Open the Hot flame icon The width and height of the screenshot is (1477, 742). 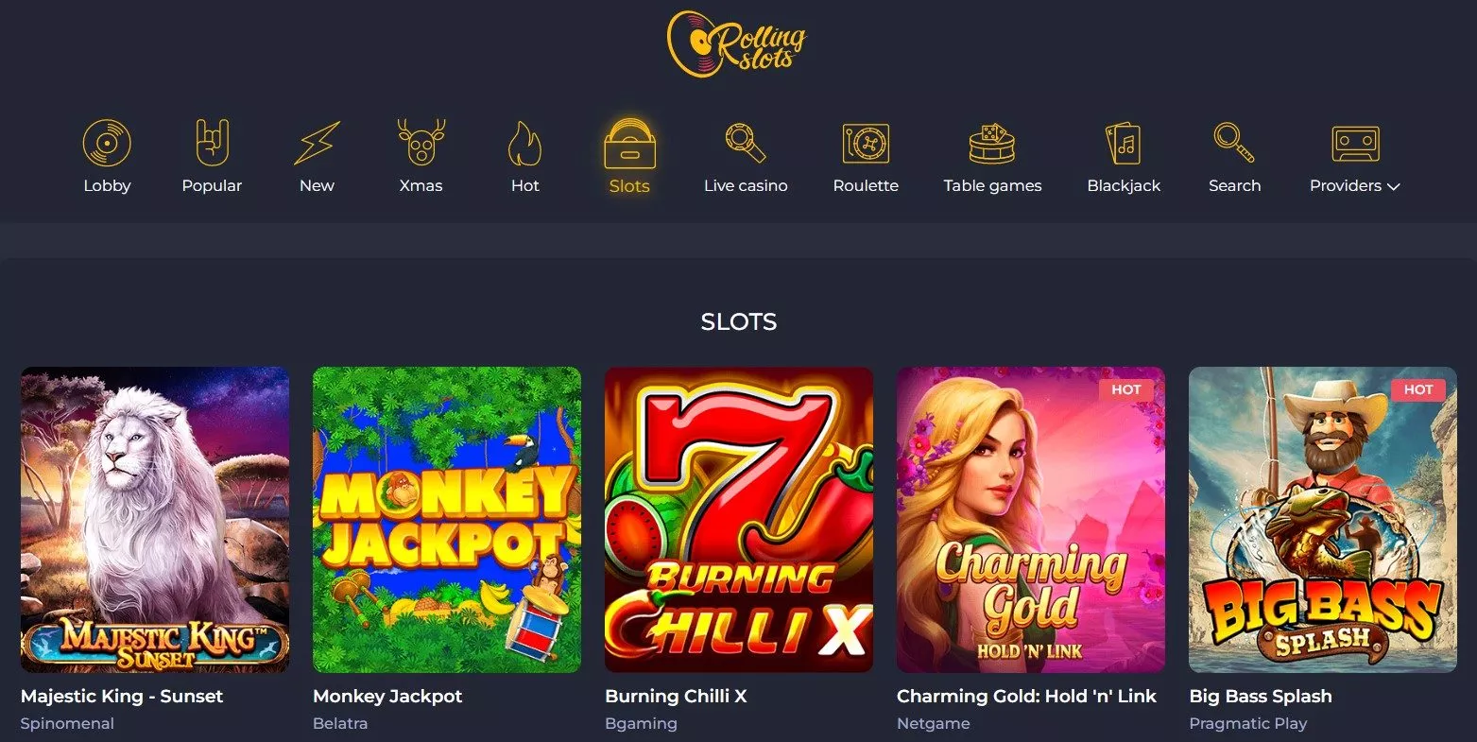coord(524,144)
